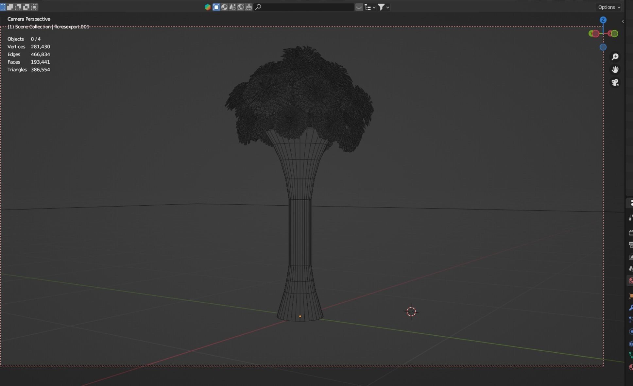The width and height of the screenshot is (633, 386).
Task: Open the Options dropdown
Action: coord(609,7)
